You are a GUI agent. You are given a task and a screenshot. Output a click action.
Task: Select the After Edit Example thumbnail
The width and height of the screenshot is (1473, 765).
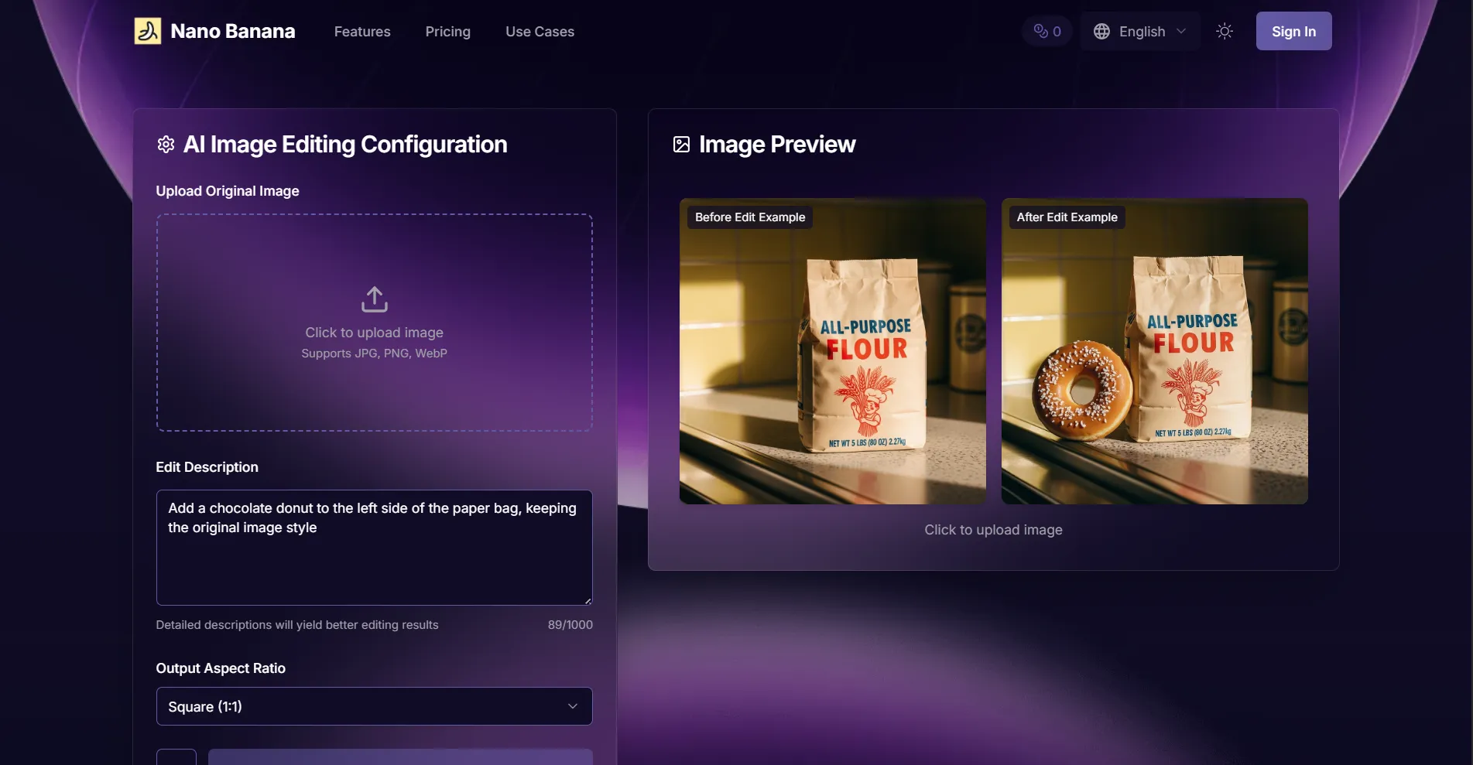pyautogui.click(x=1155, y=351)
